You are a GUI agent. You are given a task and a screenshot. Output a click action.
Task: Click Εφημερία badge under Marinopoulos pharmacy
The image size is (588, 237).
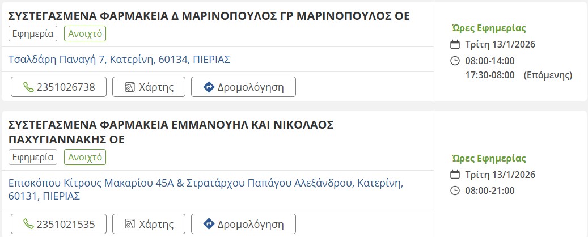coord(33,33)
